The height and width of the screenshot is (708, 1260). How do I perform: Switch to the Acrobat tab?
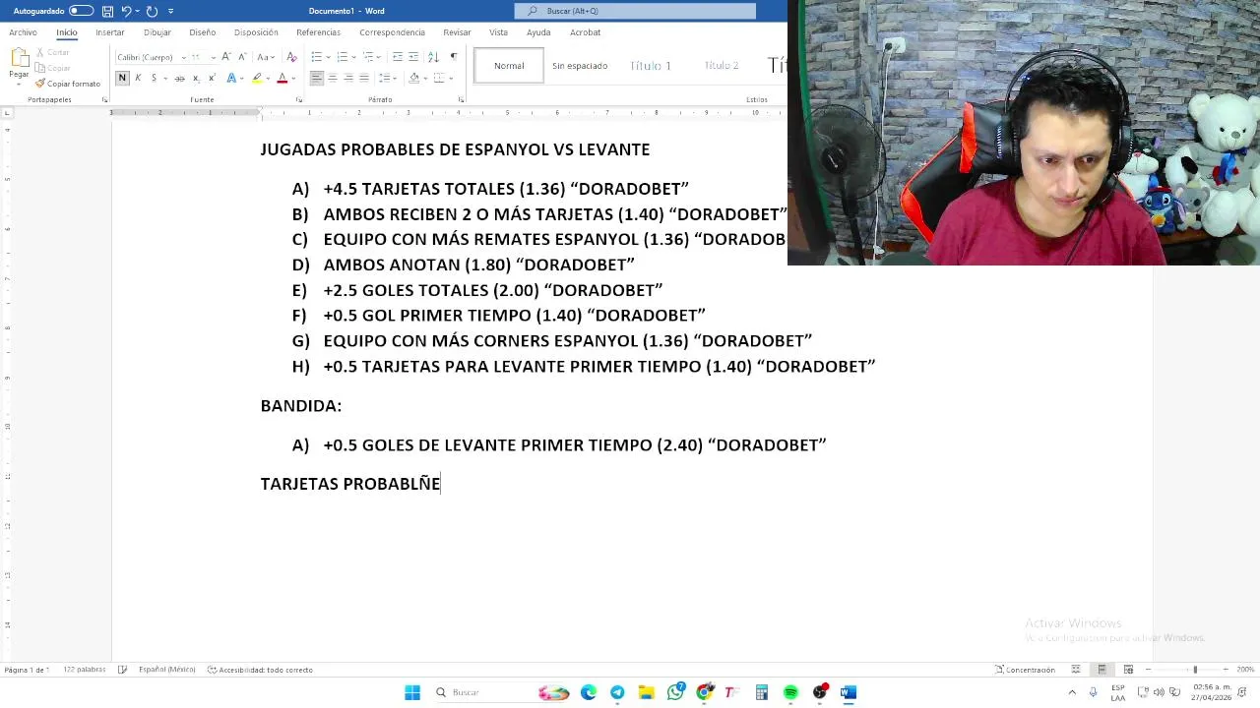pyautogui.click(x=585, y=32)
